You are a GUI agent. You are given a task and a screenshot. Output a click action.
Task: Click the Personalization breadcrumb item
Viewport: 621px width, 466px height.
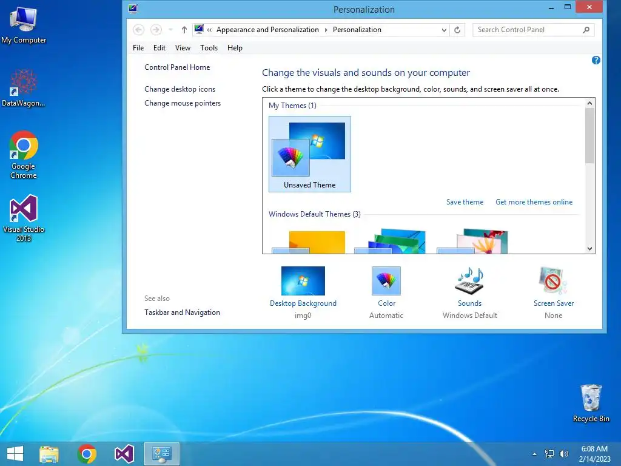357,30
